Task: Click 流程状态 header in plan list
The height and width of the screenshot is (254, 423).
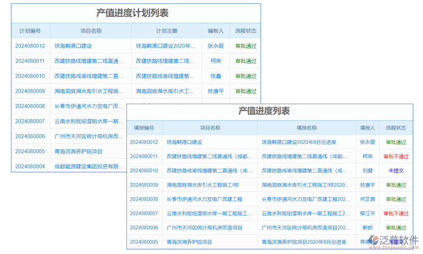Action: pyautogui.click(x=245, y=30)
